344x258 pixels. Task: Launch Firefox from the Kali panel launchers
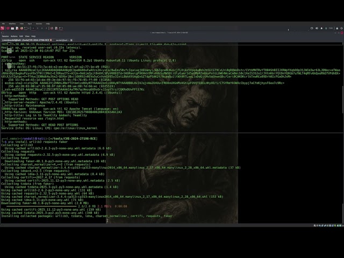point(21,28)
